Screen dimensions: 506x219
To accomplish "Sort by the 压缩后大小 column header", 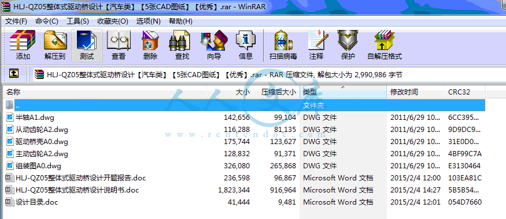I will tap(276, 92).
